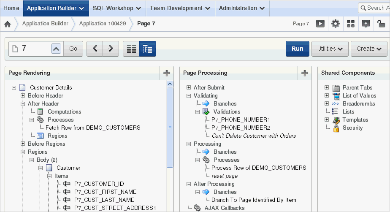Click Page Rendering scroll up arrow
The width and height of the screenshot is (390, 212).
coord(170,84)
